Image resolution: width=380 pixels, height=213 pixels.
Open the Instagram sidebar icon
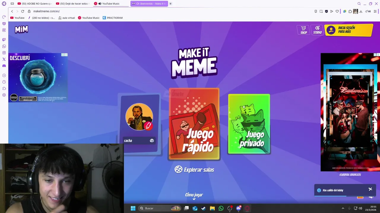point(4,53)
